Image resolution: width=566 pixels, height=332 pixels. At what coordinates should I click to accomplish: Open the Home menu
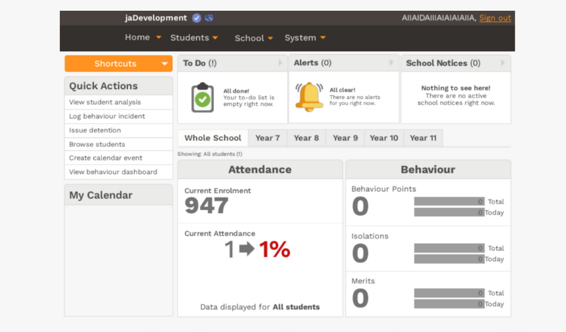[143, 37]
